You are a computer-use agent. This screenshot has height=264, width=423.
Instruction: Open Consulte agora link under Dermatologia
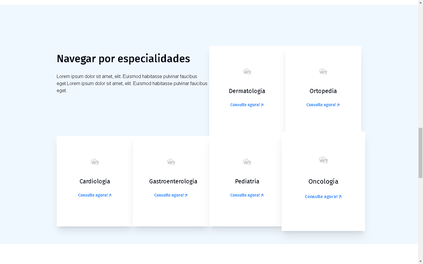pyautogui.click(x=247, y=105)
